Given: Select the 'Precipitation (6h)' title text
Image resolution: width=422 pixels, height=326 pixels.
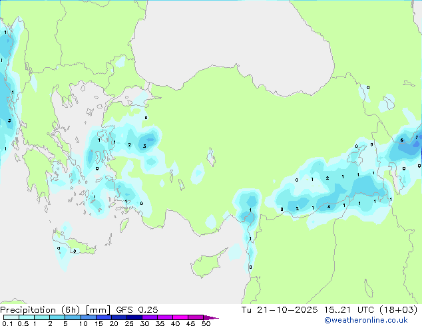Looking at the screenshot, I should click(x=40, y=310).
